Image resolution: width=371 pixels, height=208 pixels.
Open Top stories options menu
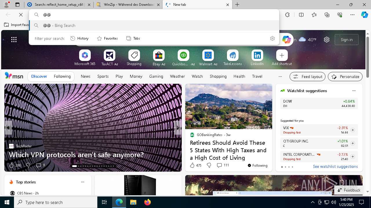click(83, 182)
